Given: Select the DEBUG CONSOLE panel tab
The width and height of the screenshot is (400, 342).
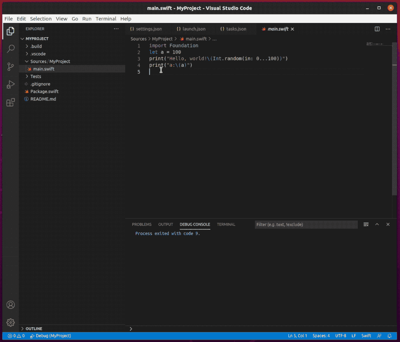Looking at the screenshot, I should point(195,225).
